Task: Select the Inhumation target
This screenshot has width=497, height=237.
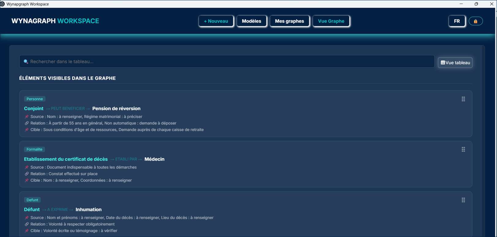Action: pos(88,209)
